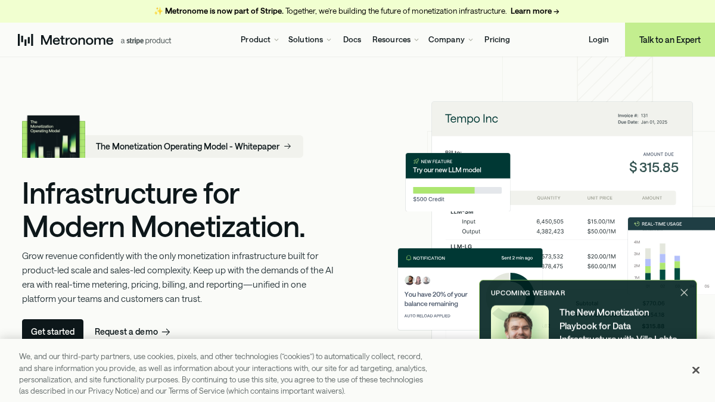Click the $ 315.85 amount due
The image size is (715, 402).
click(654, 167)
